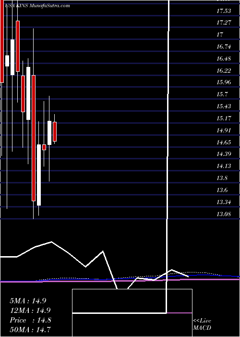Click the 13.6 price level label
240x337 pixels.
(222, 190)
